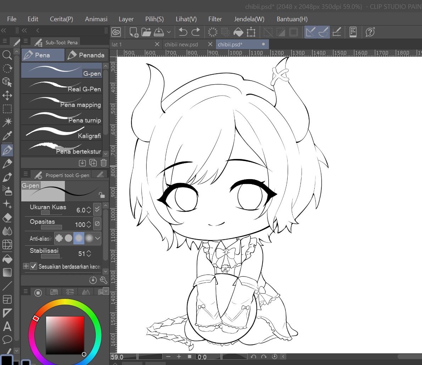Screen dimensions: 422x365
Task: Open the save options dropdown arrow
Action: click(169, 32)
